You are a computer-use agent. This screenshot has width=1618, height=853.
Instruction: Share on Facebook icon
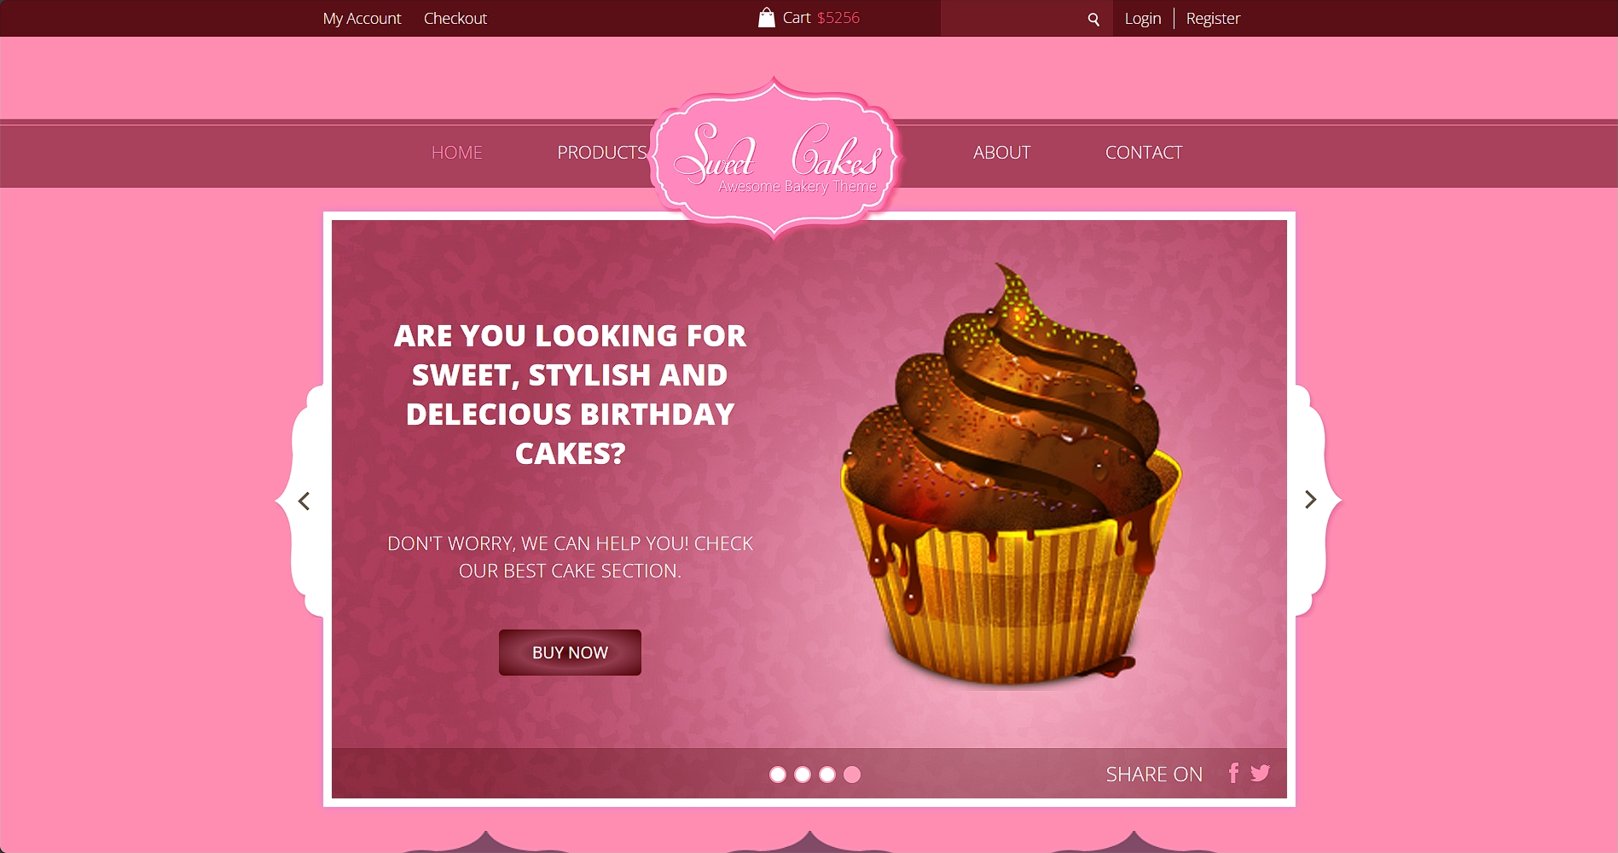coord(1233,773)
